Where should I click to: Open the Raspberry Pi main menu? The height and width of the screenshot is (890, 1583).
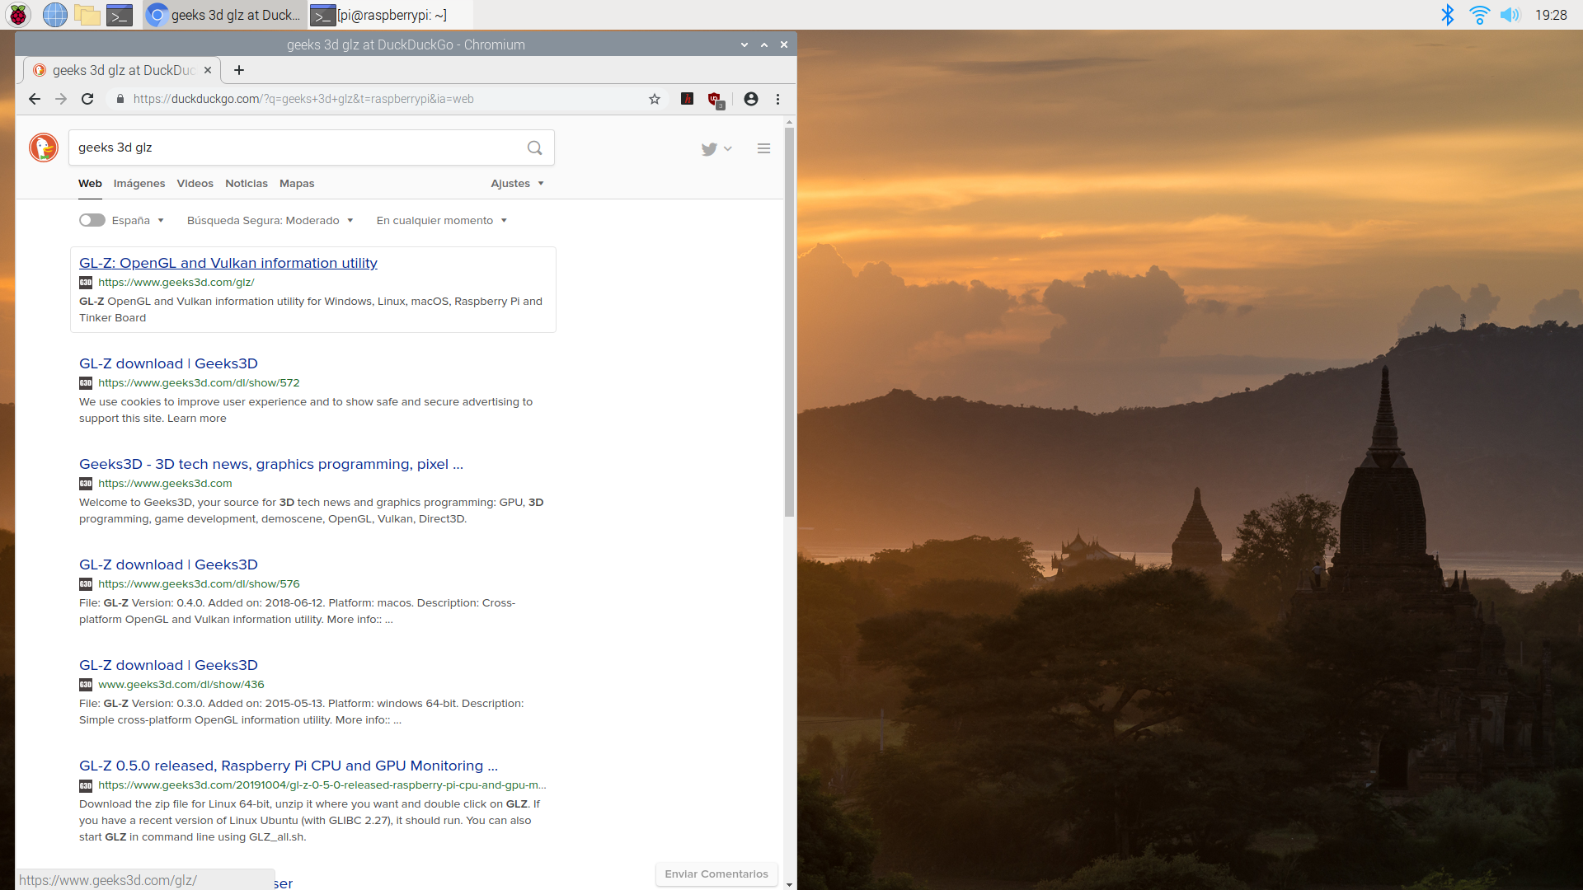pos(18,15)
